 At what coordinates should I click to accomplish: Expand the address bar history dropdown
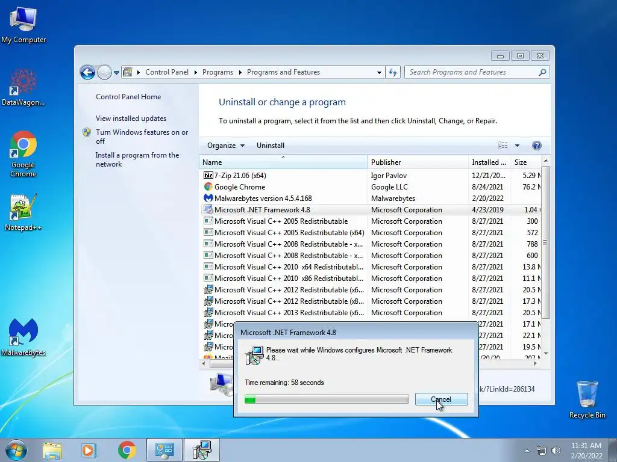[379, 73]
